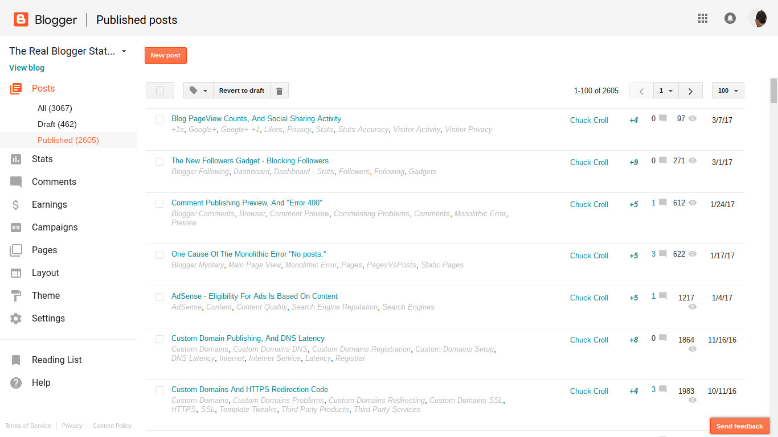Open post AdSense - Eligibility For Ads
778x437 pixels.
[x=255, y=296]
